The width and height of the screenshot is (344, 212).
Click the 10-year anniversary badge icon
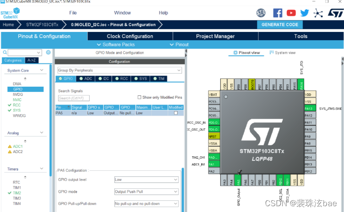point(261,13)
